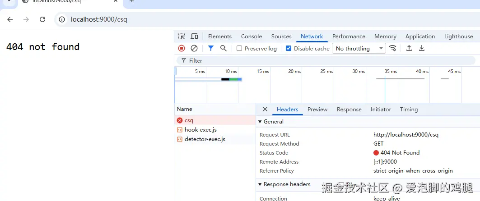This screenshot has width=480, height=201.
Task: Click the 404 Not Found status value
Action: point(400,153)
